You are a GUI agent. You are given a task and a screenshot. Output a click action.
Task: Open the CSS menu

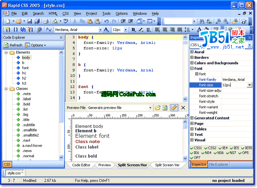tap(65, 14)
